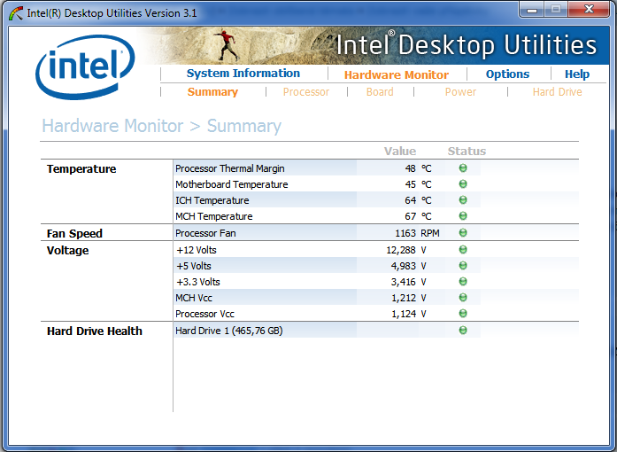Switch to the Power sub-tab
The image size is (617, 452).
point(460,92)
